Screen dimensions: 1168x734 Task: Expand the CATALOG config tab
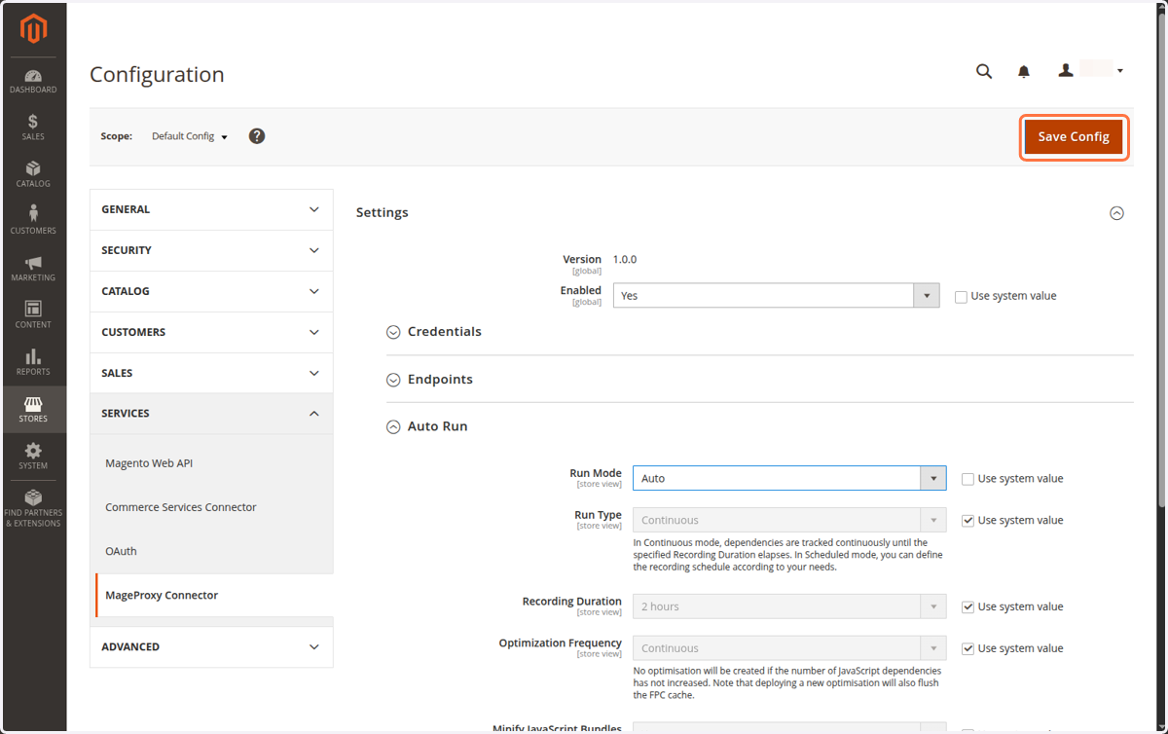211,291
